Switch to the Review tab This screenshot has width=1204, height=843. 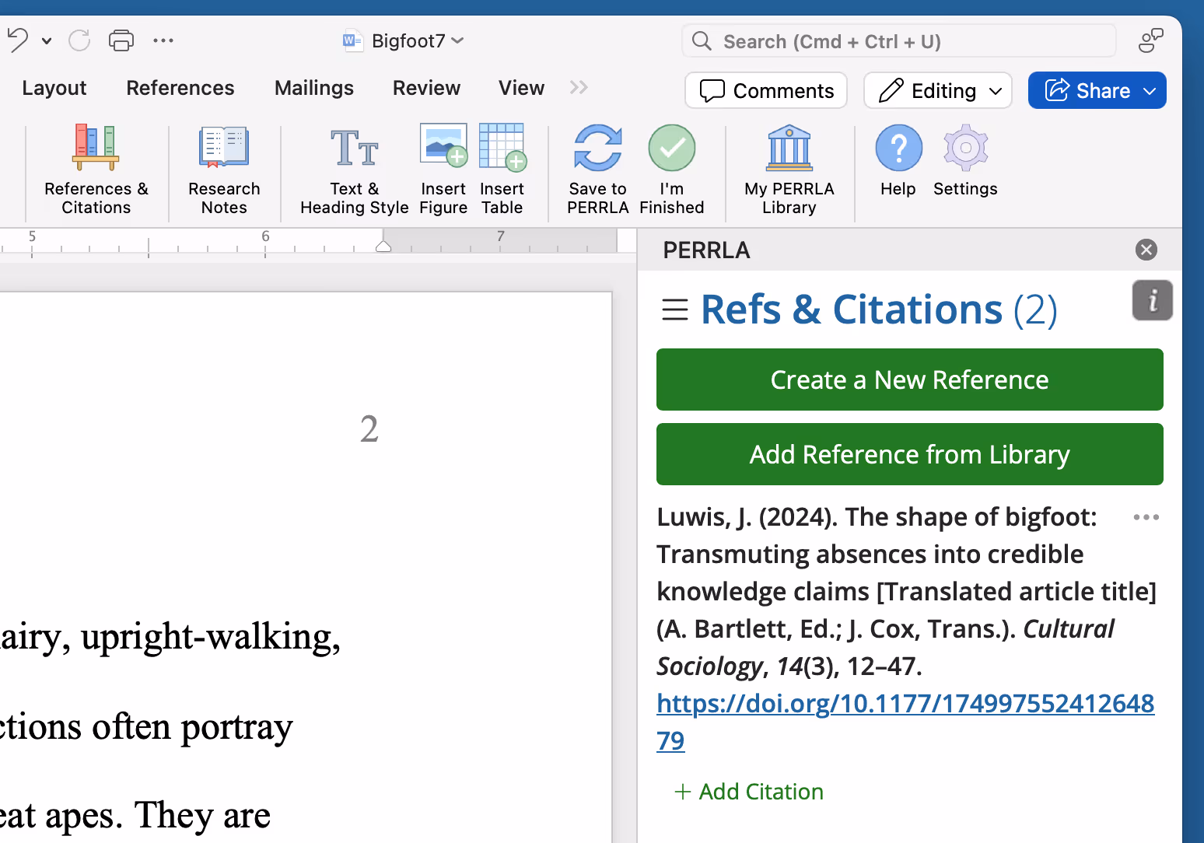point(426,88)
